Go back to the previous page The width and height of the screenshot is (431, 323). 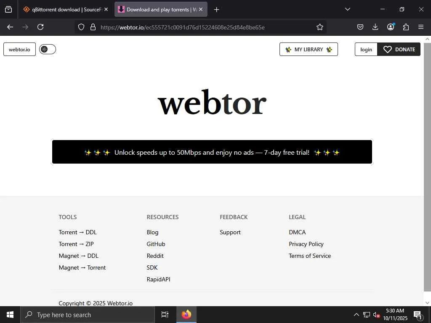[10, 27]
